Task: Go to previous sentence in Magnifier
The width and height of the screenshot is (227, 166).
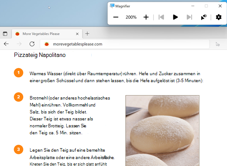Action: tap(161, 17)
